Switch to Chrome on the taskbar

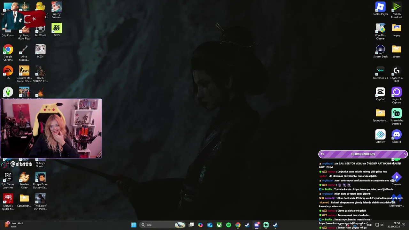(x=238, y=225)
